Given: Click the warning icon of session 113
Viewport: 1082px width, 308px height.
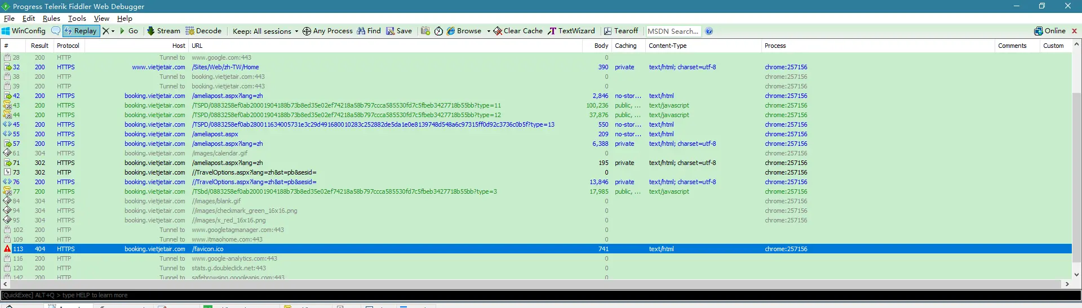Looking at the screenshot, I should coord(7,249).
